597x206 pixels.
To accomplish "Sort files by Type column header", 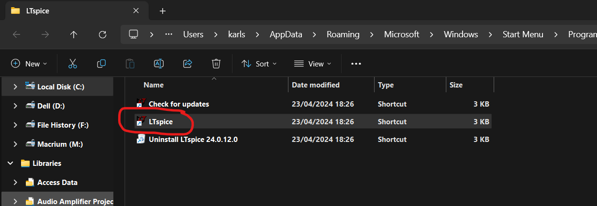I will click(x=386, y=85).
